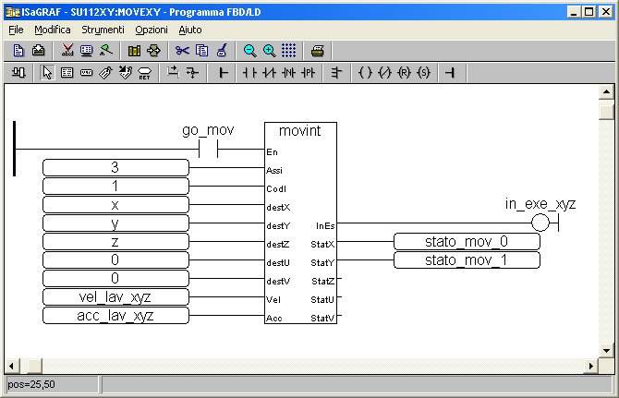Click the vertical scrollbar up arrow
Image resolution: width=619 pixels, height=398 pixels.
606,92
